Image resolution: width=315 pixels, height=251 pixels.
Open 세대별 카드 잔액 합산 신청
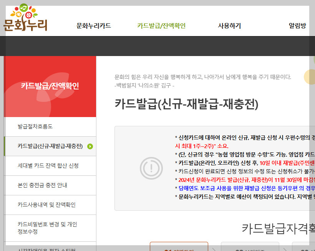pos(50,166)
